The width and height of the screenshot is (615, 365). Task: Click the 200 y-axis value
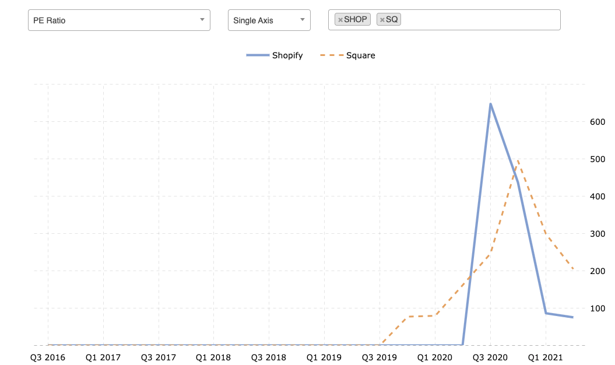coord(598,271)
